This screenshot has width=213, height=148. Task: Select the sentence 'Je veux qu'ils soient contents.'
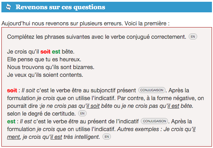coord(45,75)
